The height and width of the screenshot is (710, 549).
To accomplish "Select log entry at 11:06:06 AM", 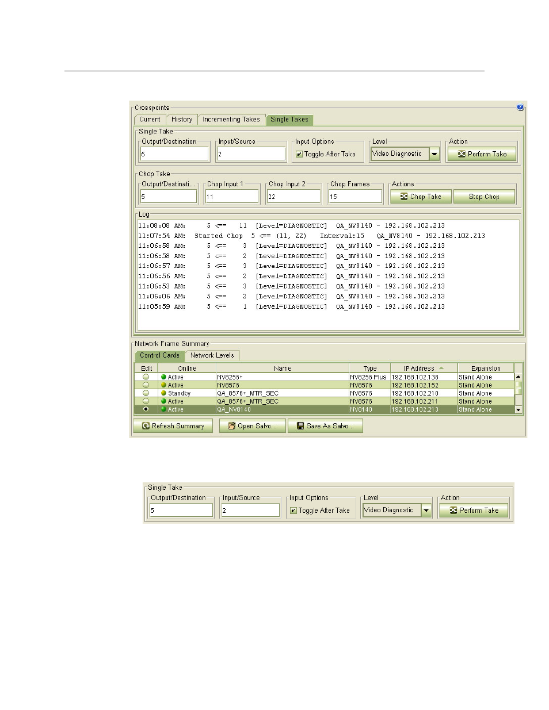I will pos(291,296).
